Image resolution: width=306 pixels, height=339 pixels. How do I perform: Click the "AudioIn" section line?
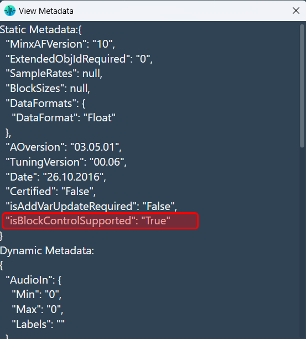click(33, 280)
